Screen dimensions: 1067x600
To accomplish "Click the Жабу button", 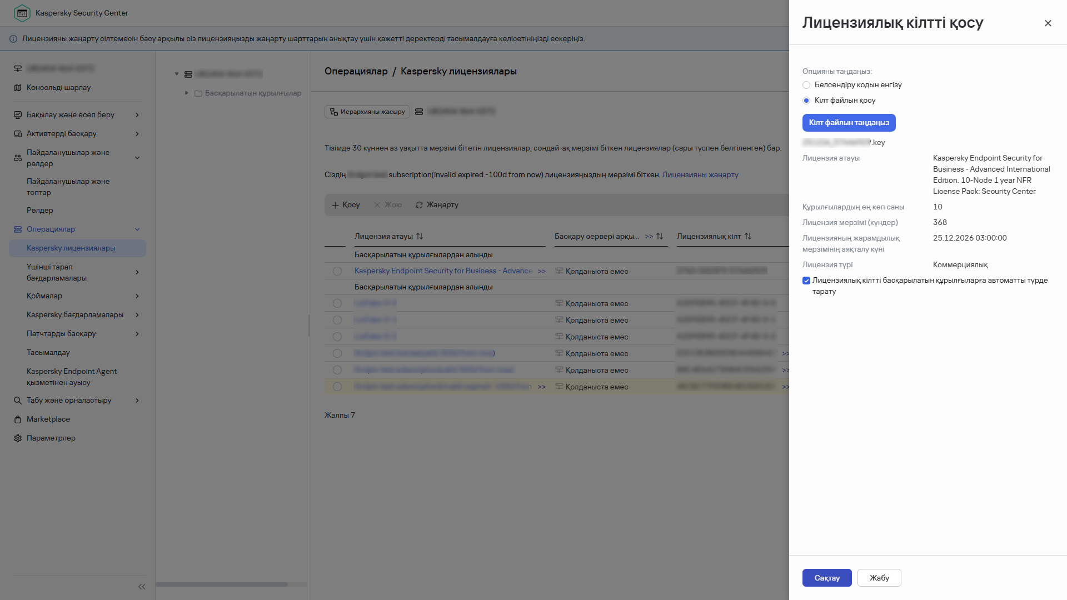I will 879,578.
